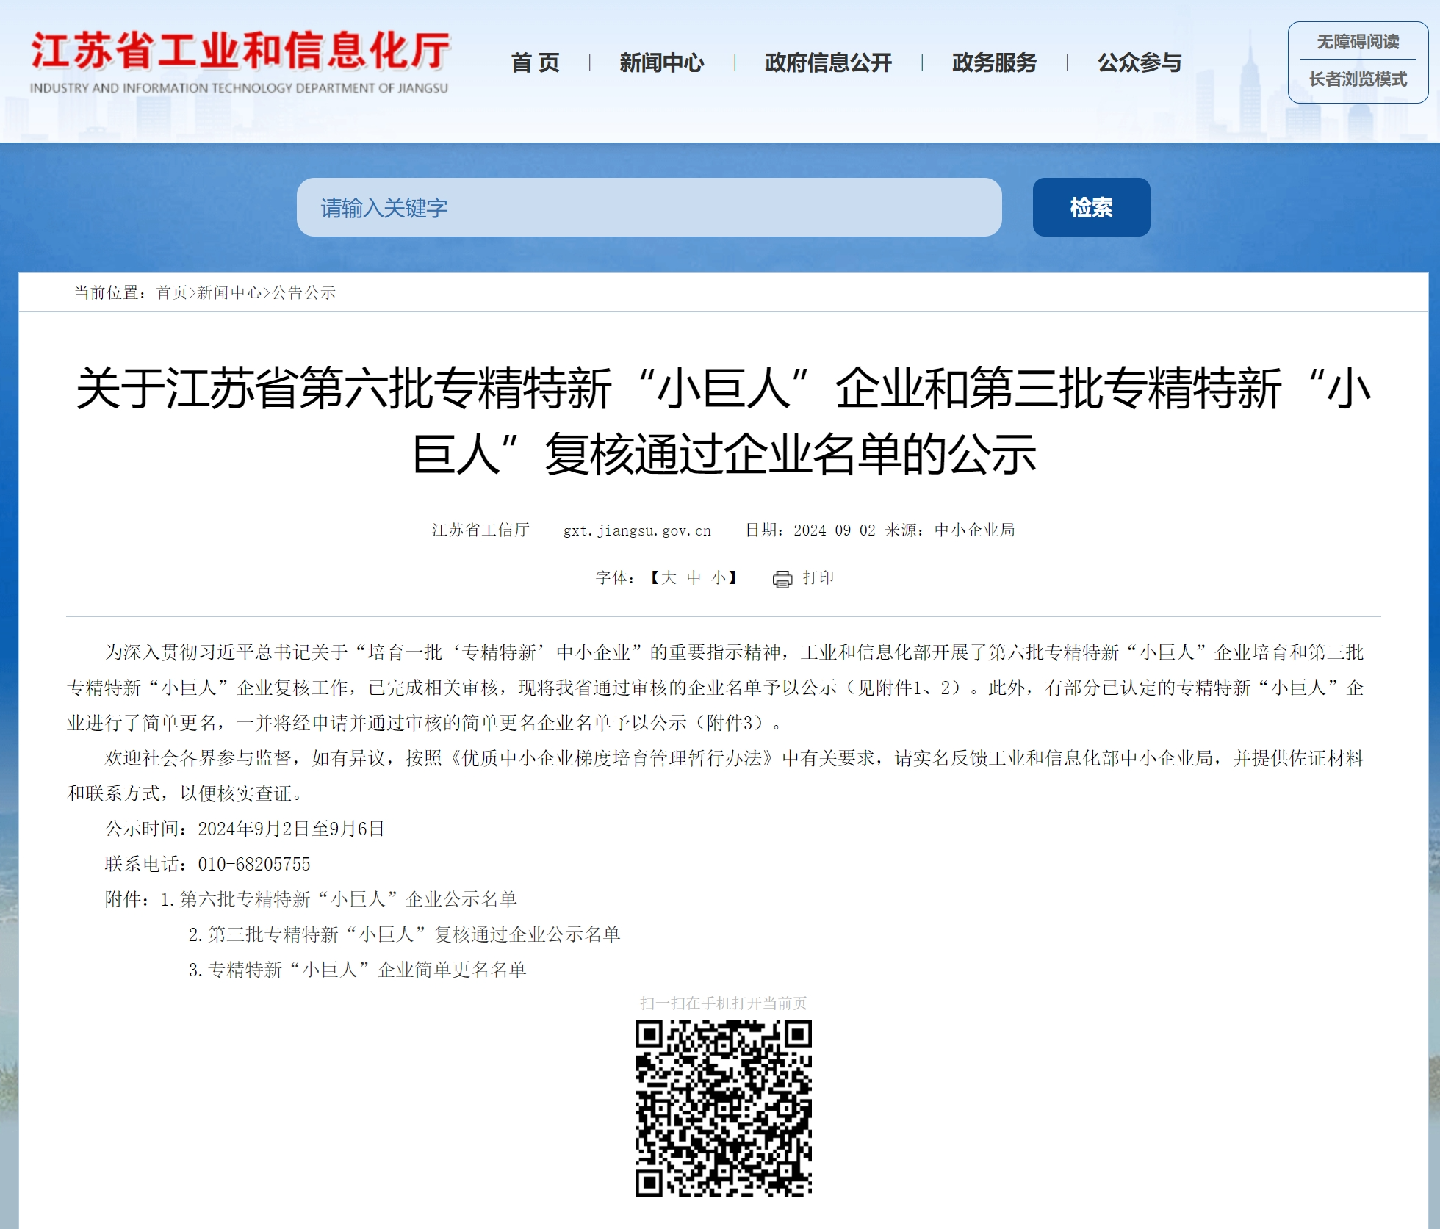Set font size to 中

[x=694, y=577]
